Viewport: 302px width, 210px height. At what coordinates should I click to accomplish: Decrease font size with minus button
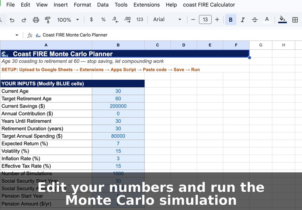(193, 19)
